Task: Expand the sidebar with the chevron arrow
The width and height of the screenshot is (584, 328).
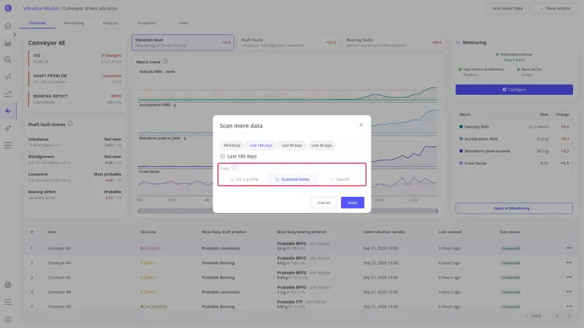Action: pos(15,34)
